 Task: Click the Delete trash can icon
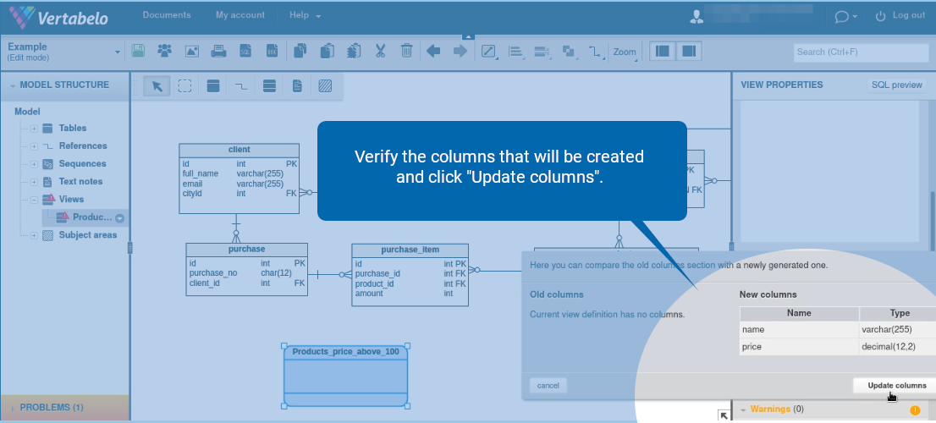(x=406, y=52)
